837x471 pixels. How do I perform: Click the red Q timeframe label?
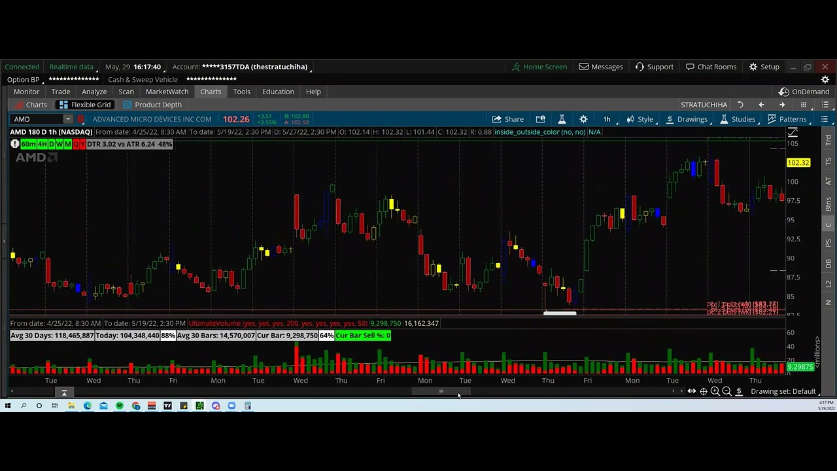[77, 144]
